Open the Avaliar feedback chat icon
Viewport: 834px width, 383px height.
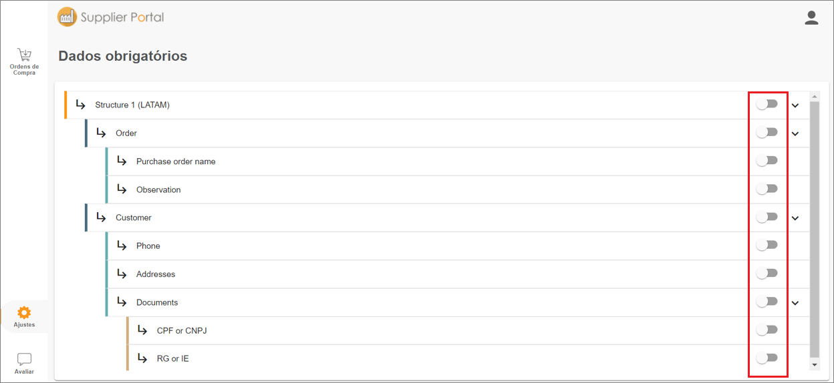(x=24, y=360)
